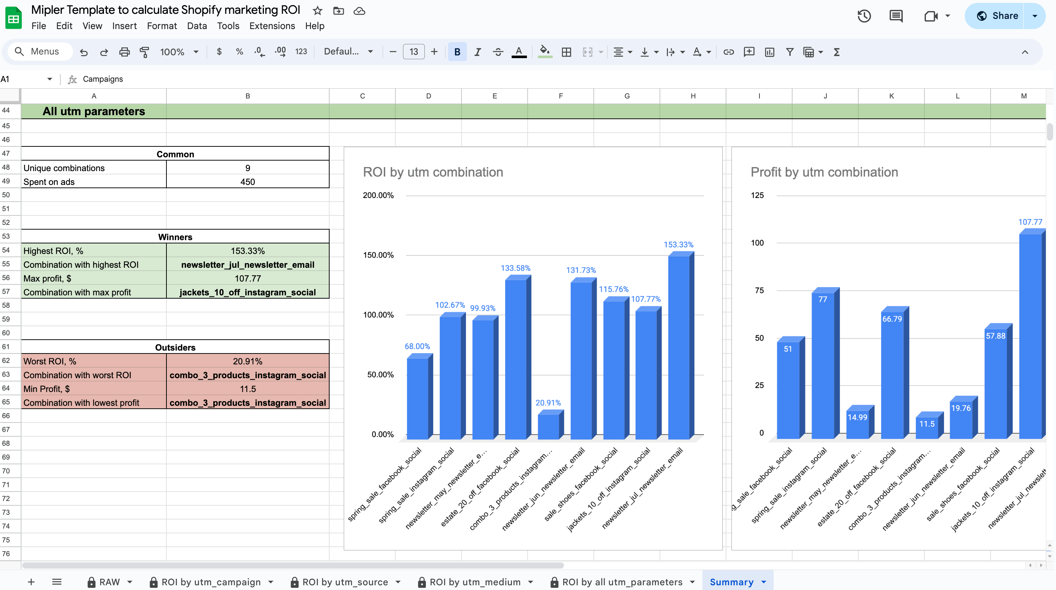This screenshot has width=1056, height=590.
Task: Toggle italic formatting button
Action: 477,52
